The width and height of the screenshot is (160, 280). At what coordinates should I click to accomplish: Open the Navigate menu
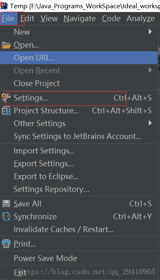click(x=80, y=18)
